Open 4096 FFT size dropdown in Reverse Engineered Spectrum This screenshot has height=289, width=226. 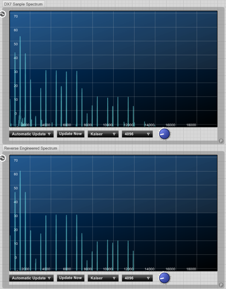[x=137, y=278]
